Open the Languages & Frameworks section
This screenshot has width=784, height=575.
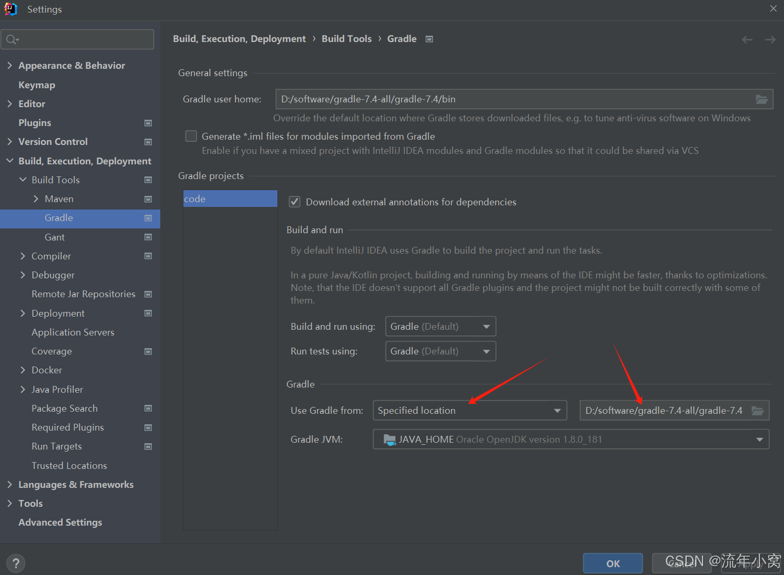[x=76, y=484]
